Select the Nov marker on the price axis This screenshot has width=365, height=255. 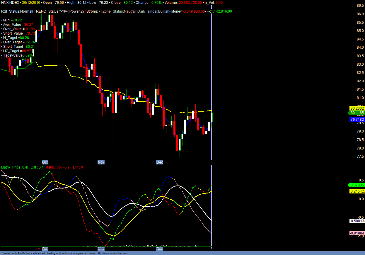click(101, 162)
